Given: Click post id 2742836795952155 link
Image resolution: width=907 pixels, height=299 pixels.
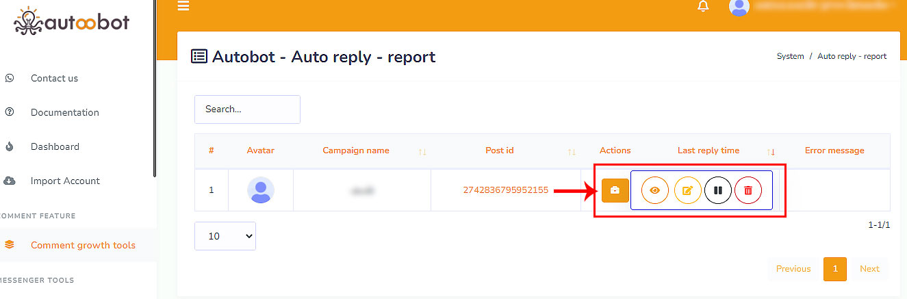Looking at the screenshot, I should (x=505, y=190).
